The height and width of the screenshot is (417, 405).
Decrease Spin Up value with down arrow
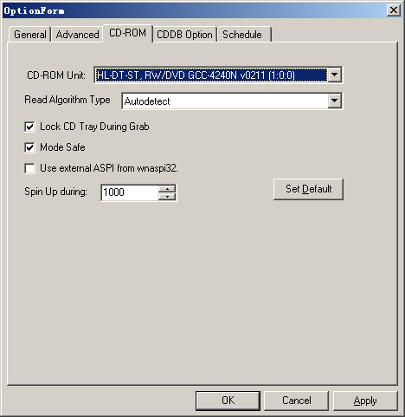tap(167, 197)
